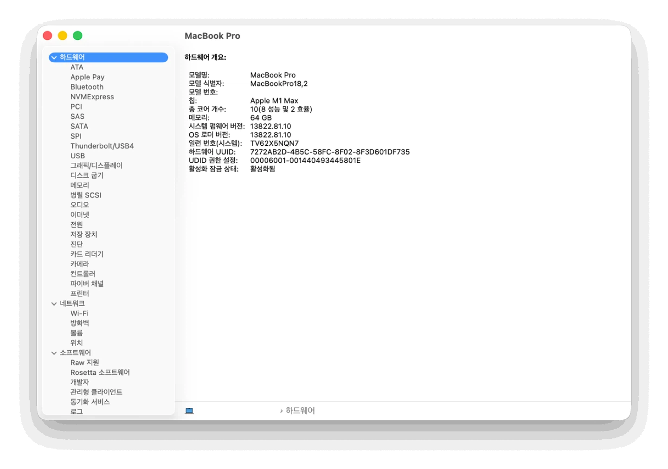Viewport: 668px width, 469px height.
Task: Collapse the 하드웨어 section chevron
Action: point(54,58)
